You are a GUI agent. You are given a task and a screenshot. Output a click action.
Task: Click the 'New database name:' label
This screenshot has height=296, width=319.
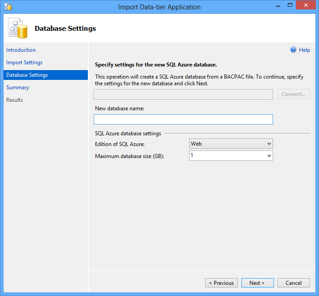click(x=120, y=108)
